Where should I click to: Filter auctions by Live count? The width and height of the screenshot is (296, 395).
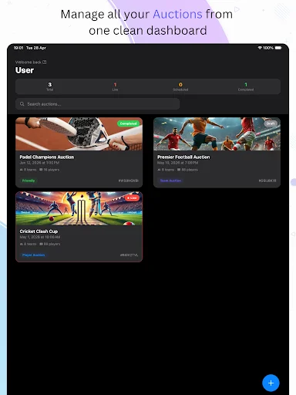(x=115, y=86)
